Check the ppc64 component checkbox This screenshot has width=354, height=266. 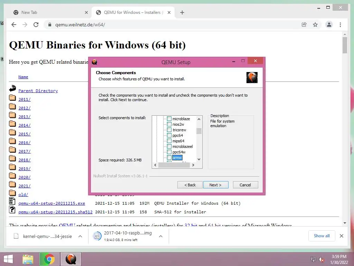point(169,135)
